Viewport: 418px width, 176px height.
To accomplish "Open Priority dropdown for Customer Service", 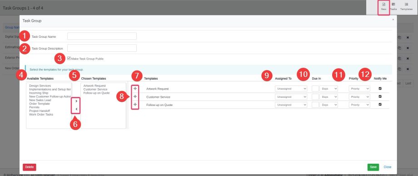I will 359,97.
